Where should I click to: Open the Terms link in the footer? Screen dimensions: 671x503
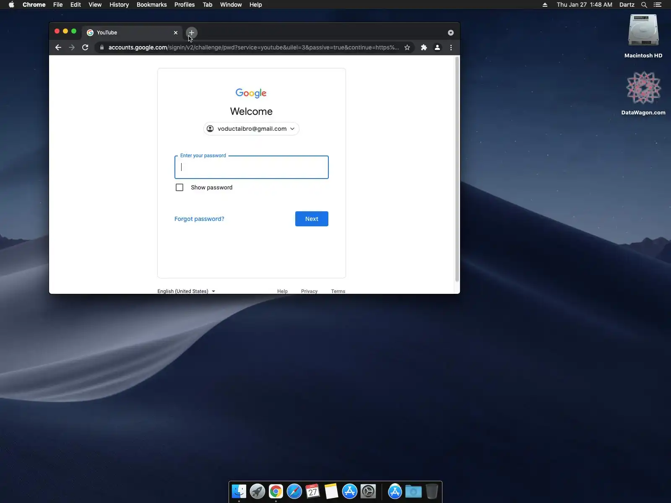pos(338,291)
